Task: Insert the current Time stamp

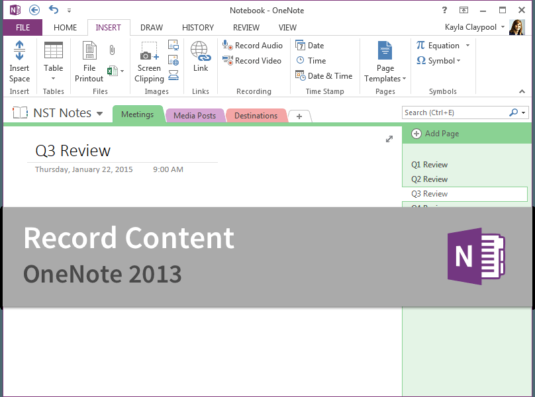Action: (x=311, y=61)
